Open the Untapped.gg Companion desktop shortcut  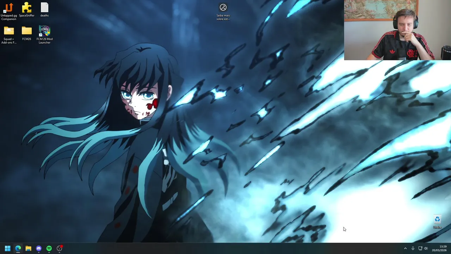9,11
